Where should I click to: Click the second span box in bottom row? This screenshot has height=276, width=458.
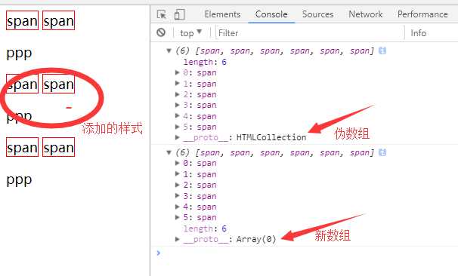58,147
